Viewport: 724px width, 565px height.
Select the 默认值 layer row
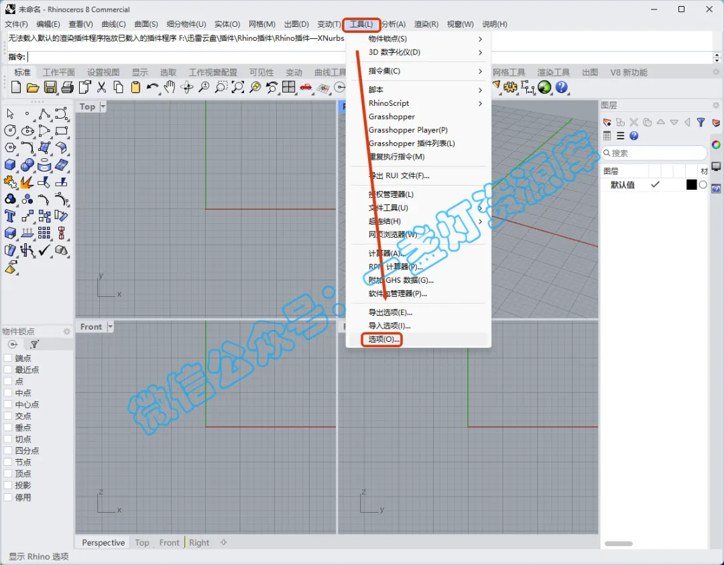pyautogui.click(x=654, y=184)
